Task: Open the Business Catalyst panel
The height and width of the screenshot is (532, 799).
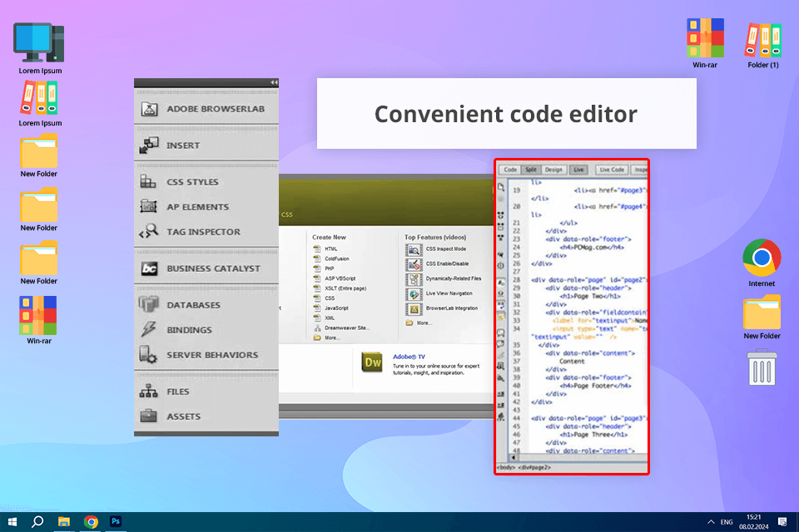Action: click(x=206, y=268)
